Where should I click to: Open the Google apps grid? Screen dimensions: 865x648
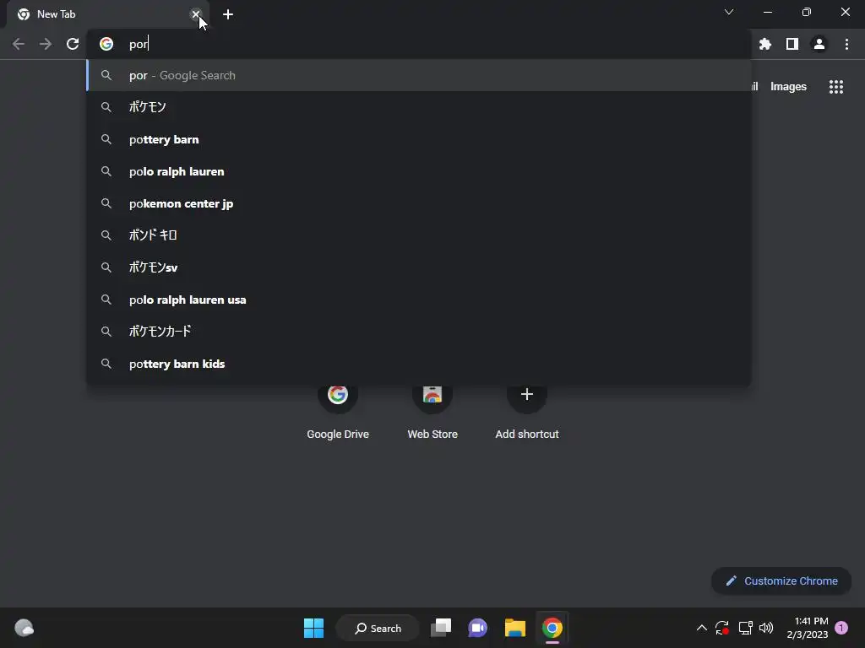pos(836,87)
